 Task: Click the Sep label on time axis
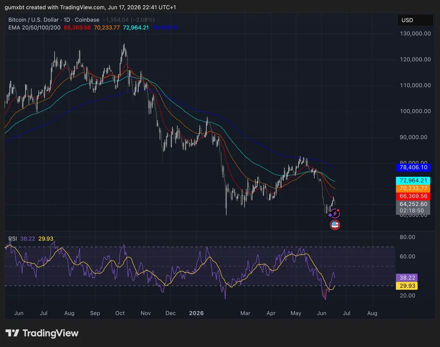tap(95, 313)
